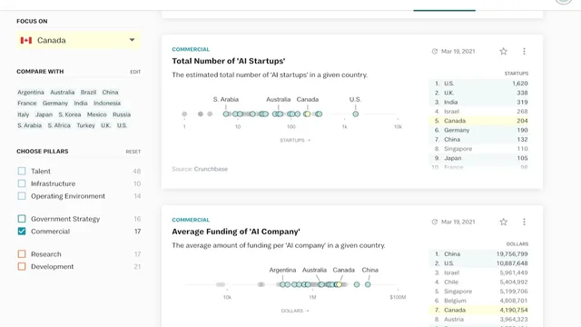Click the U.S. 10,887,648 funding row

click(x=479, y=263)
